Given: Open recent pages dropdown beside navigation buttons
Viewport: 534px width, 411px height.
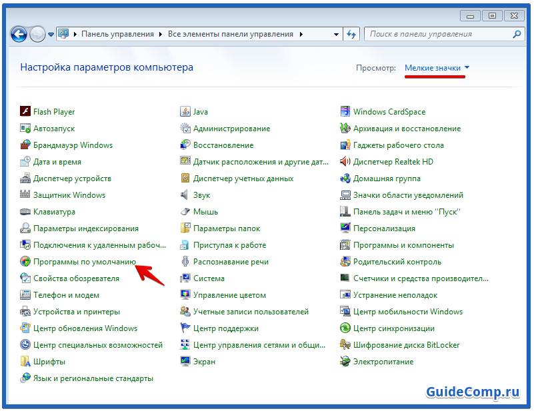Looking at the screenshot, I should (x=51, y=34).
